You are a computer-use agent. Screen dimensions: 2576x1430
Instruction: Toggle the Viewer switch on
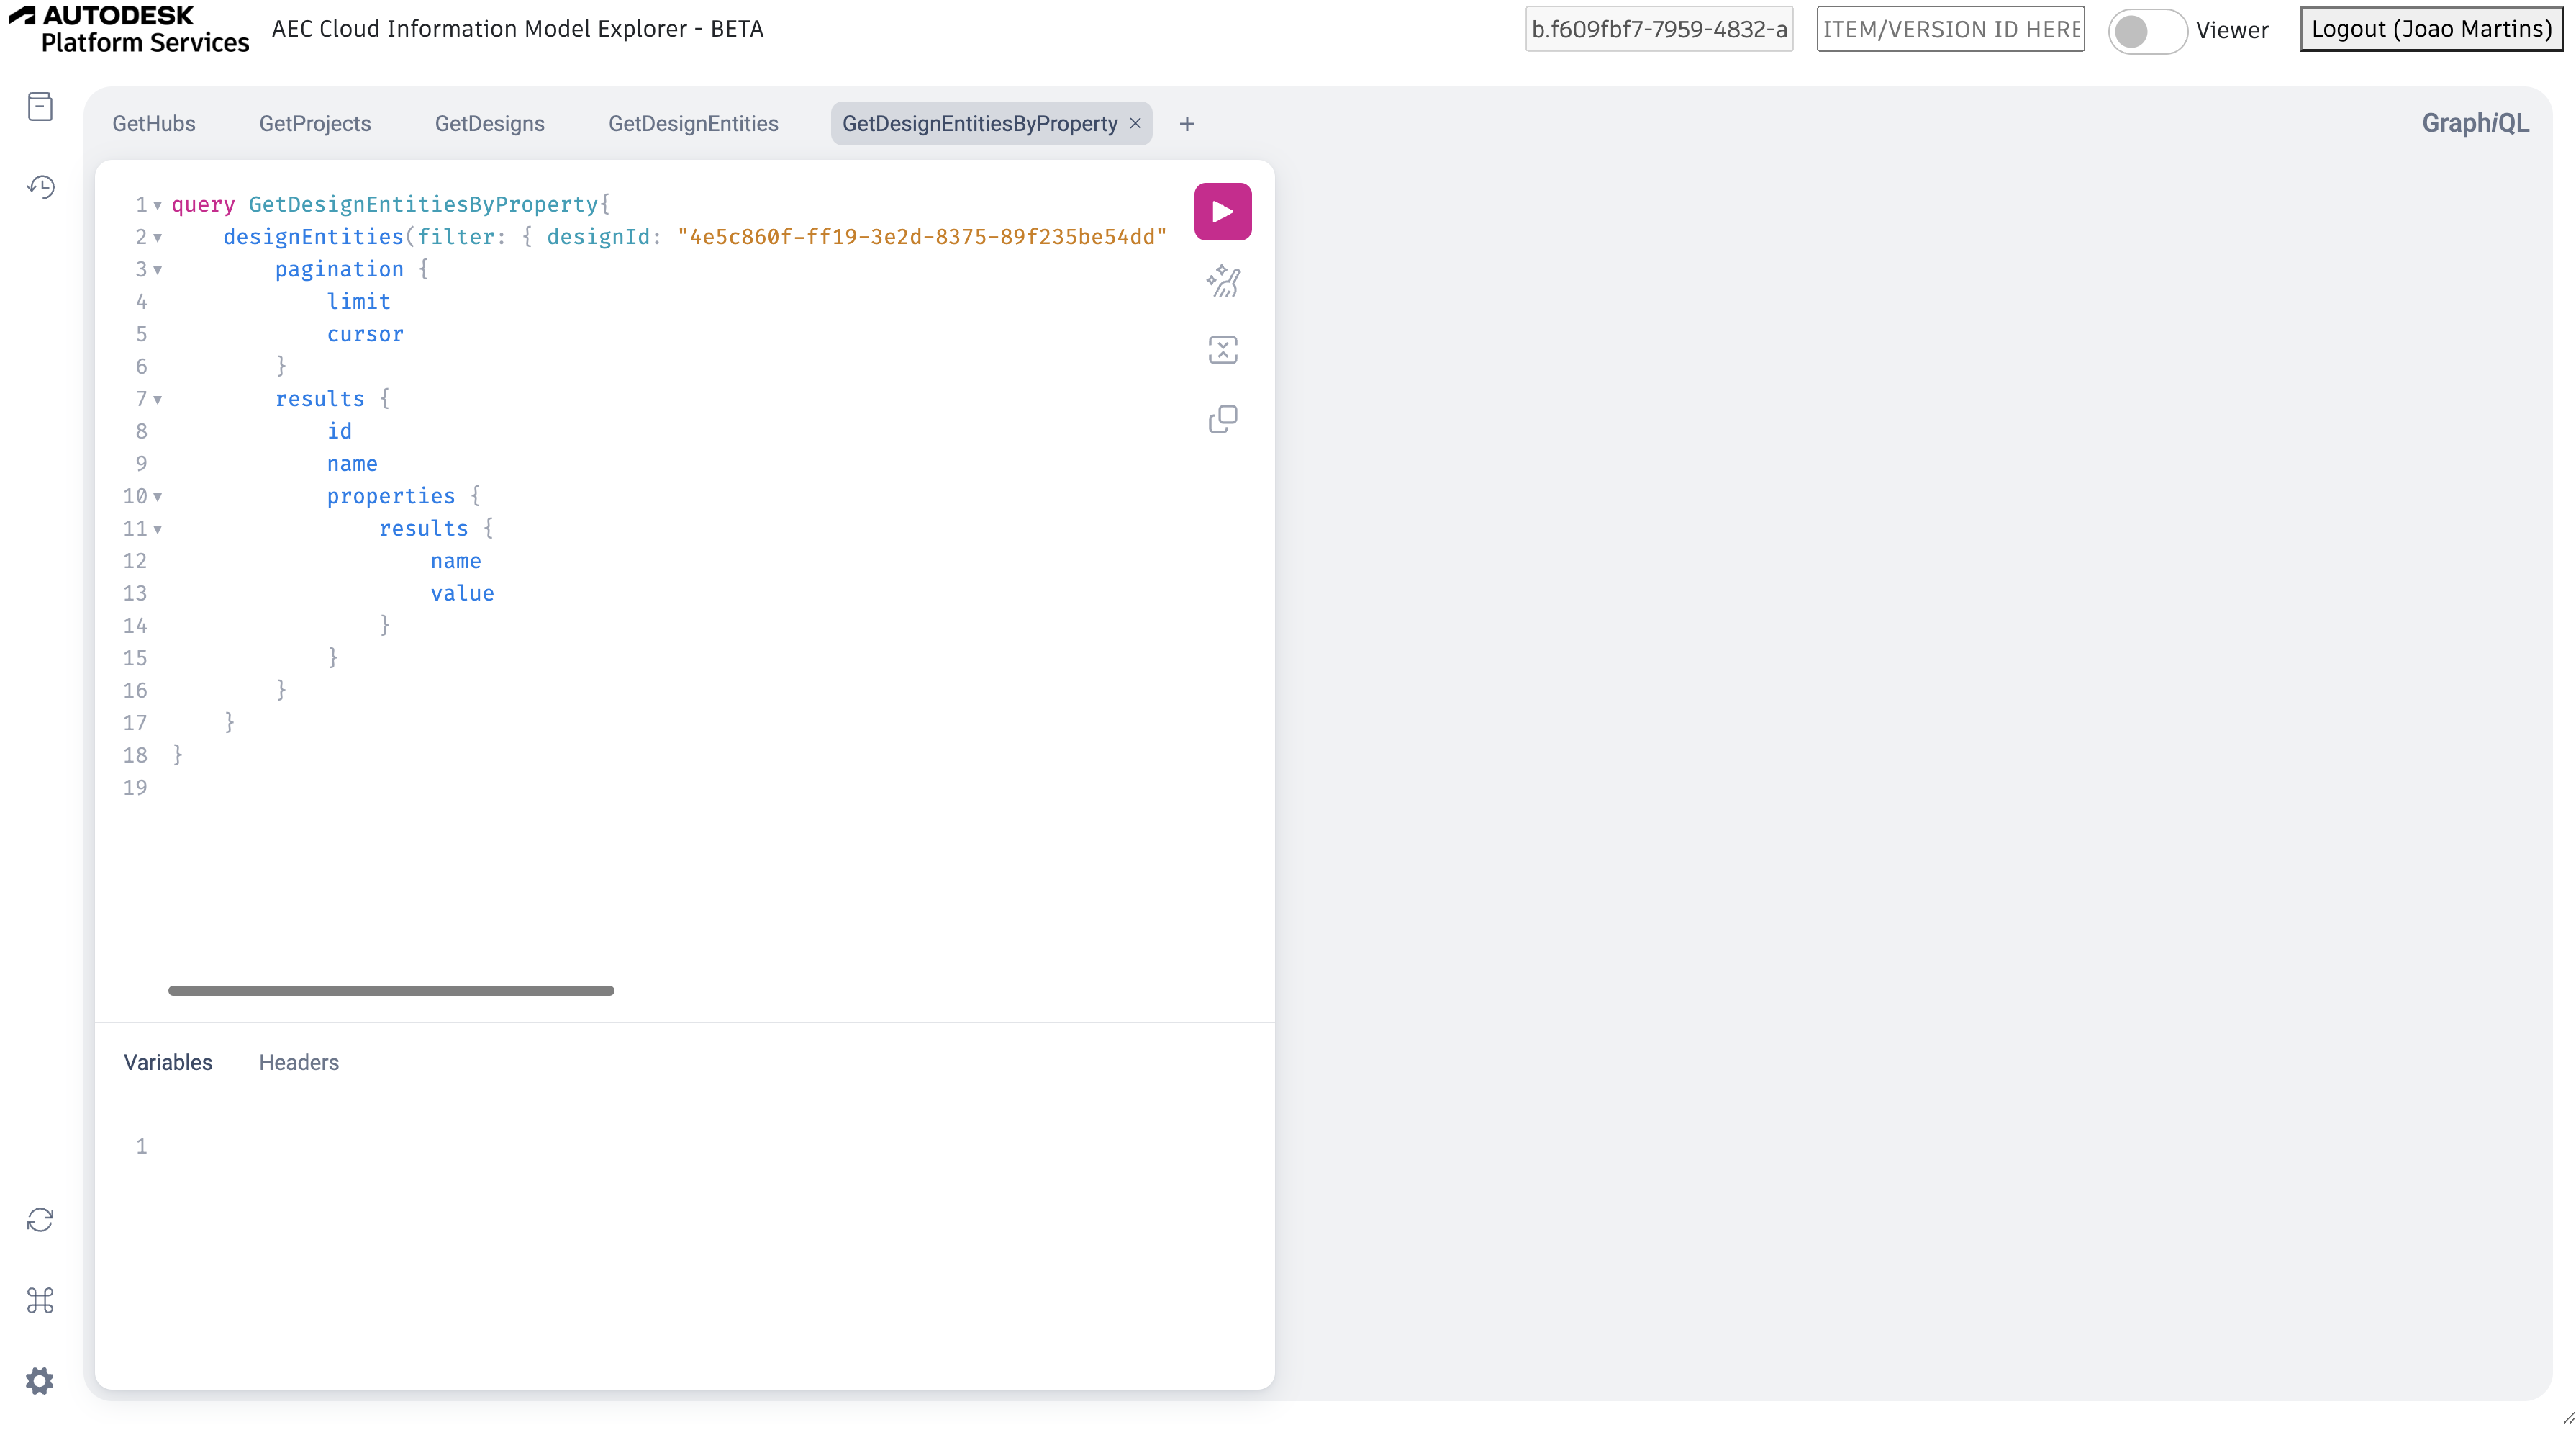point(2146,30)
